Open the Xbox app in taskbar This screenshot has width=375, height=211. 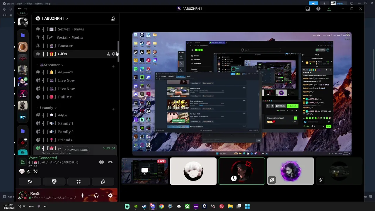pos(187,206)
